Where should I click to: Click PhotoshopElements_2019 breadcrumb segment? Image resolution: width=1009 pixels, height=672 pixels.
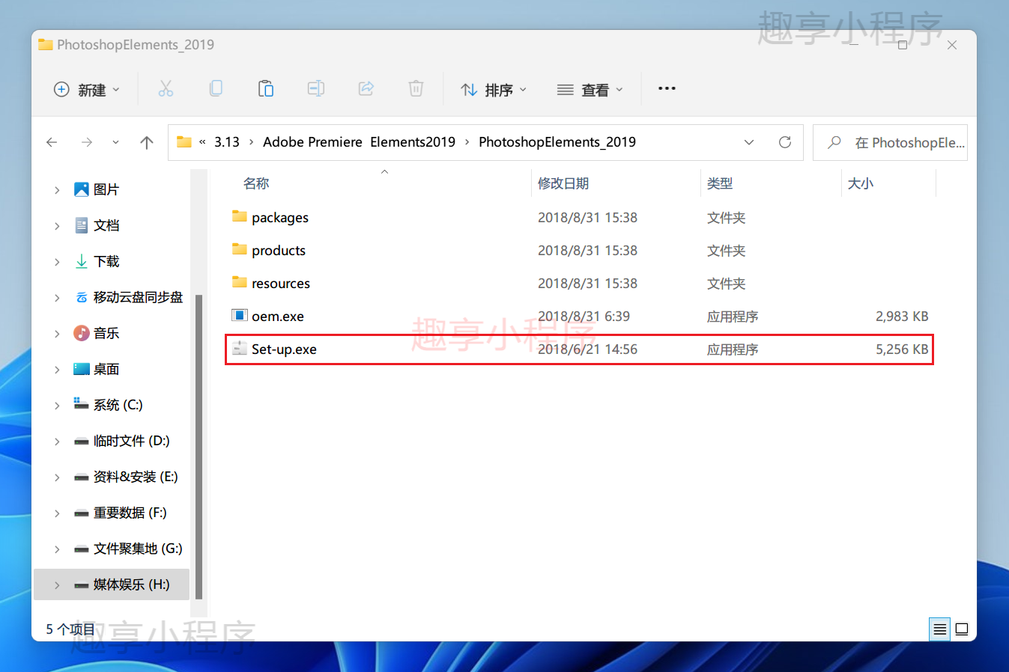point(557,142)
